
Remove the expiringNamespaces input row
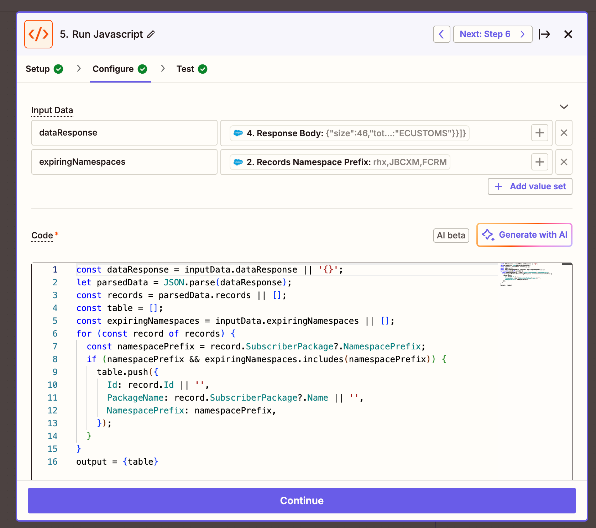(x=564, y=162)
